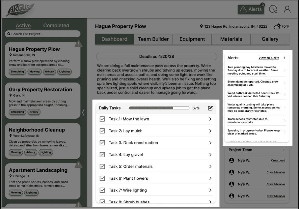The height and width of the screenshot is (209, 299).
Task: Toggle checkbox for Task 3: Deck construction
Action: pos(102,143)
